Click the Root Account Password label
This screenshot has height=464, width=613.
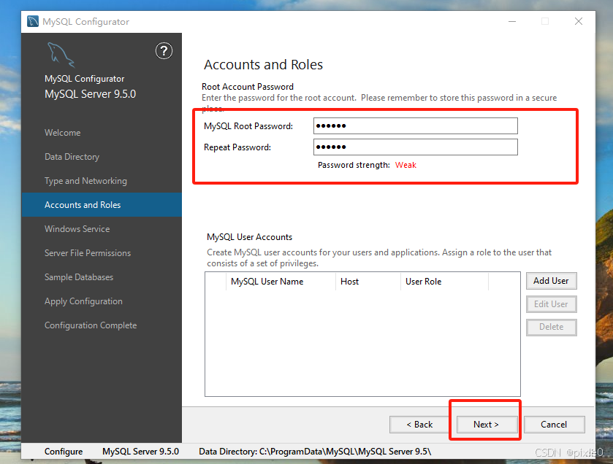click(248, 87)
